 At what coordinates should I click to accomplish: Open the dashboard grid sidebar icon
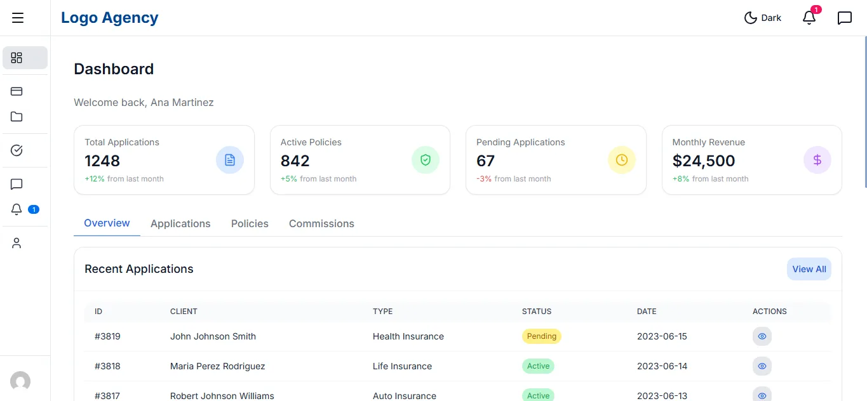25,58
